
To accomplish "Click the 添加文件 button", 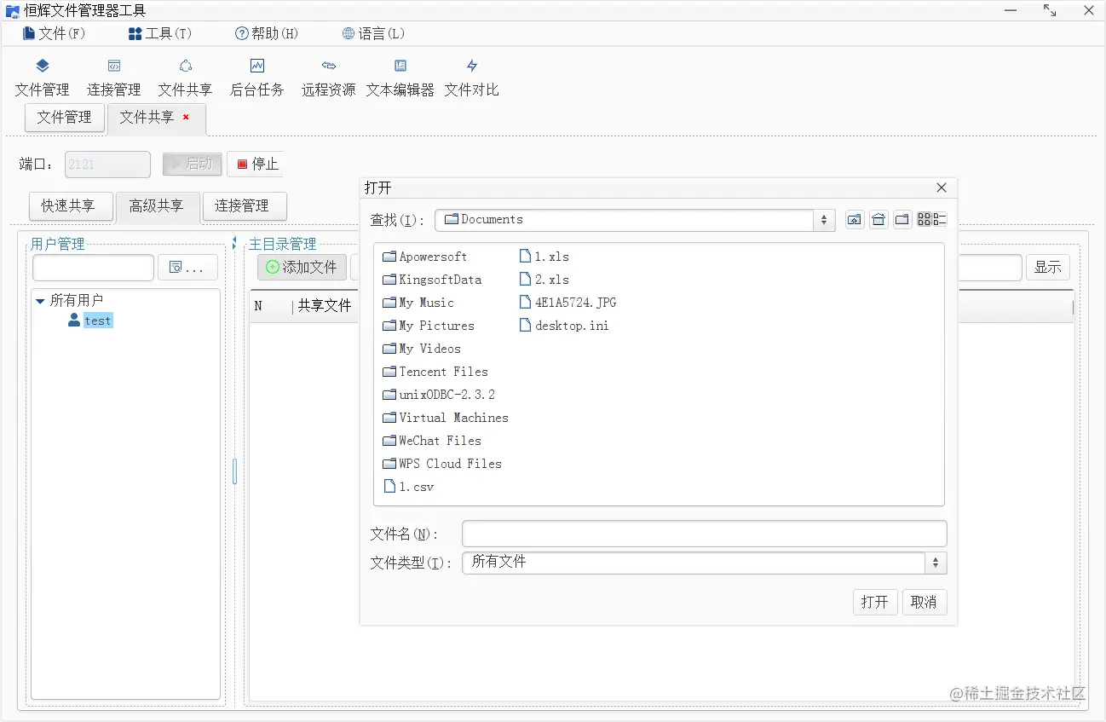I will tap(302, 268).
